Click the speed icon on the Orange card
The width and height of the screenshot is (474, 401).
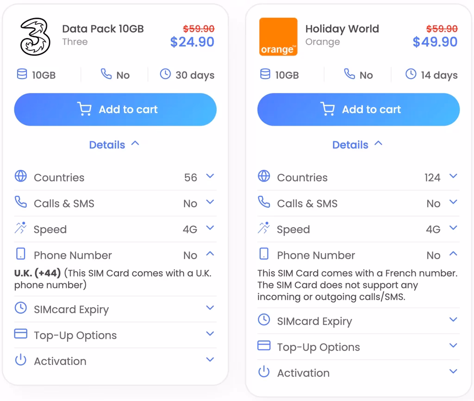pyautogui.click(x=264, y=228)
